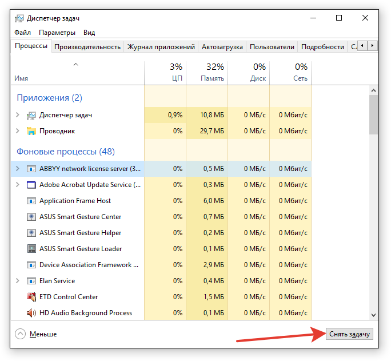This screenshot has width=391, height=361.
Task: Click the Диспетчер задач process icon
Action: pyautogui.click(x=31, y=115)
